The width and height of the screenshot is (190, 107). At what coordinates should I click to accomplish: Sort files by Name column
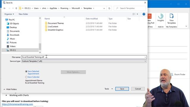[x=47, y=19]
